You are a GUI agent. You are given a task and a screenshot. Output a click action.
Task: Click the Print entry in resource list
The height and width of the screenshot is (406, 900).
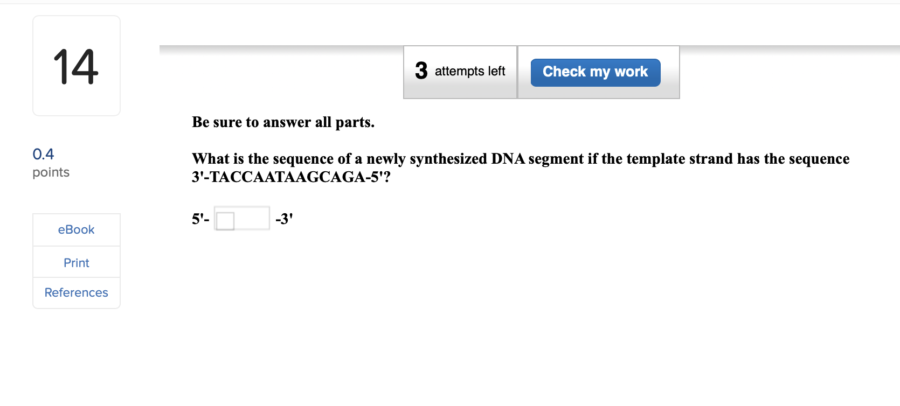coord(76,262)
